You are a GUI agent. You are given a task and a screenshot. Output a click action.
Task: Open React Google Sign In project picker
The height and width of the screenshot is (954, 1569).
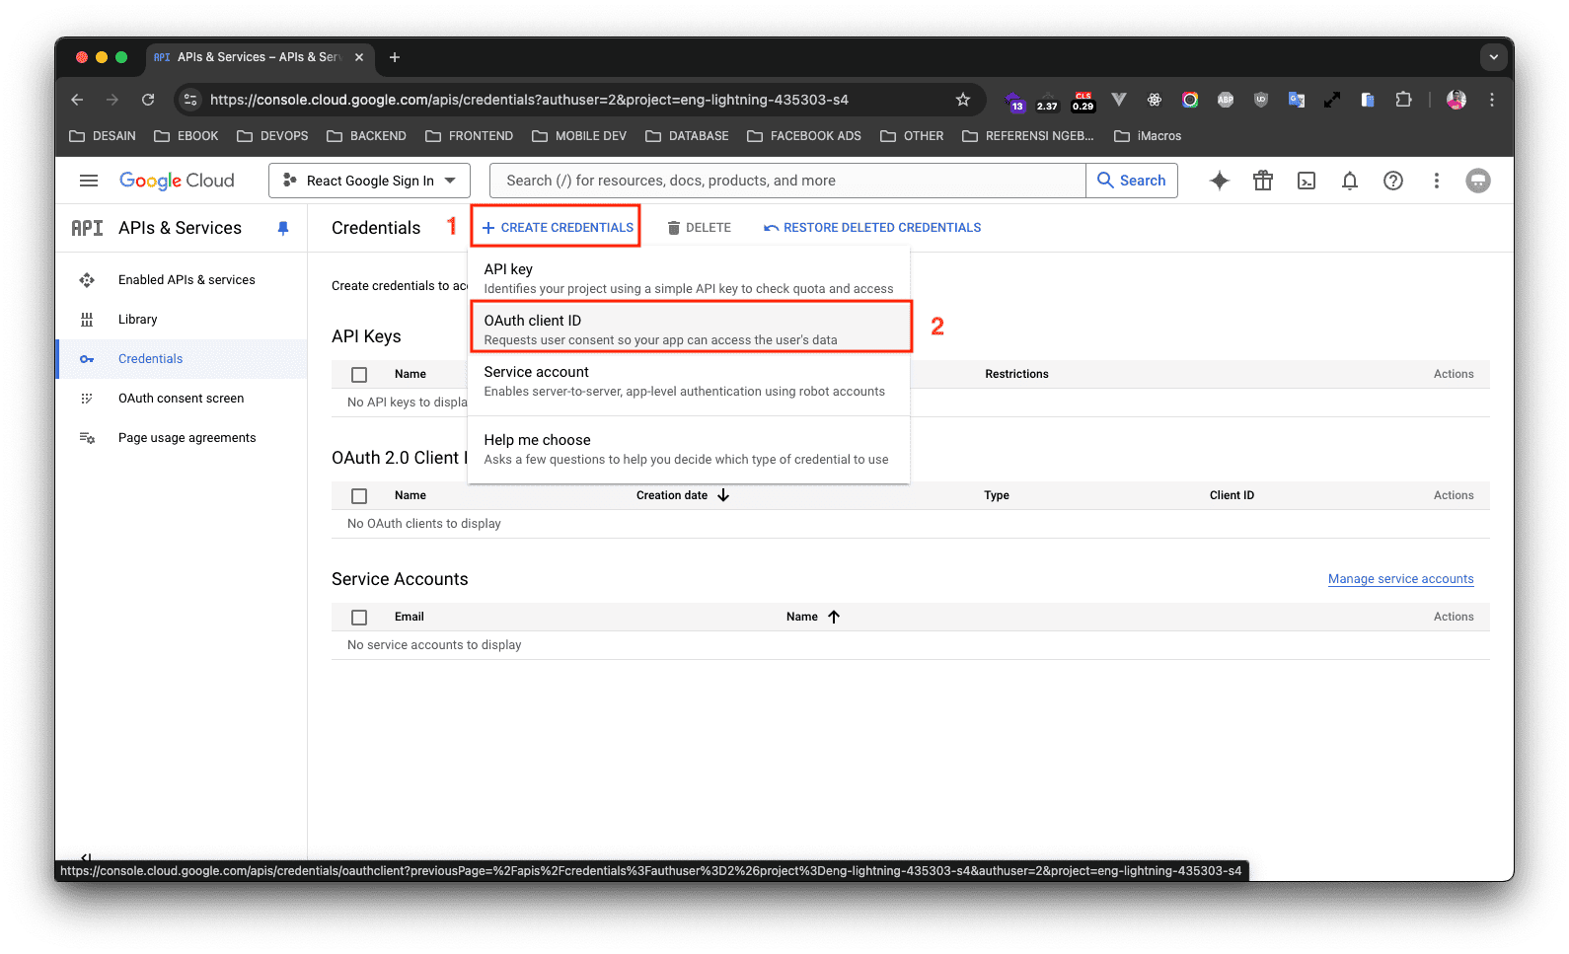(369, 181)
